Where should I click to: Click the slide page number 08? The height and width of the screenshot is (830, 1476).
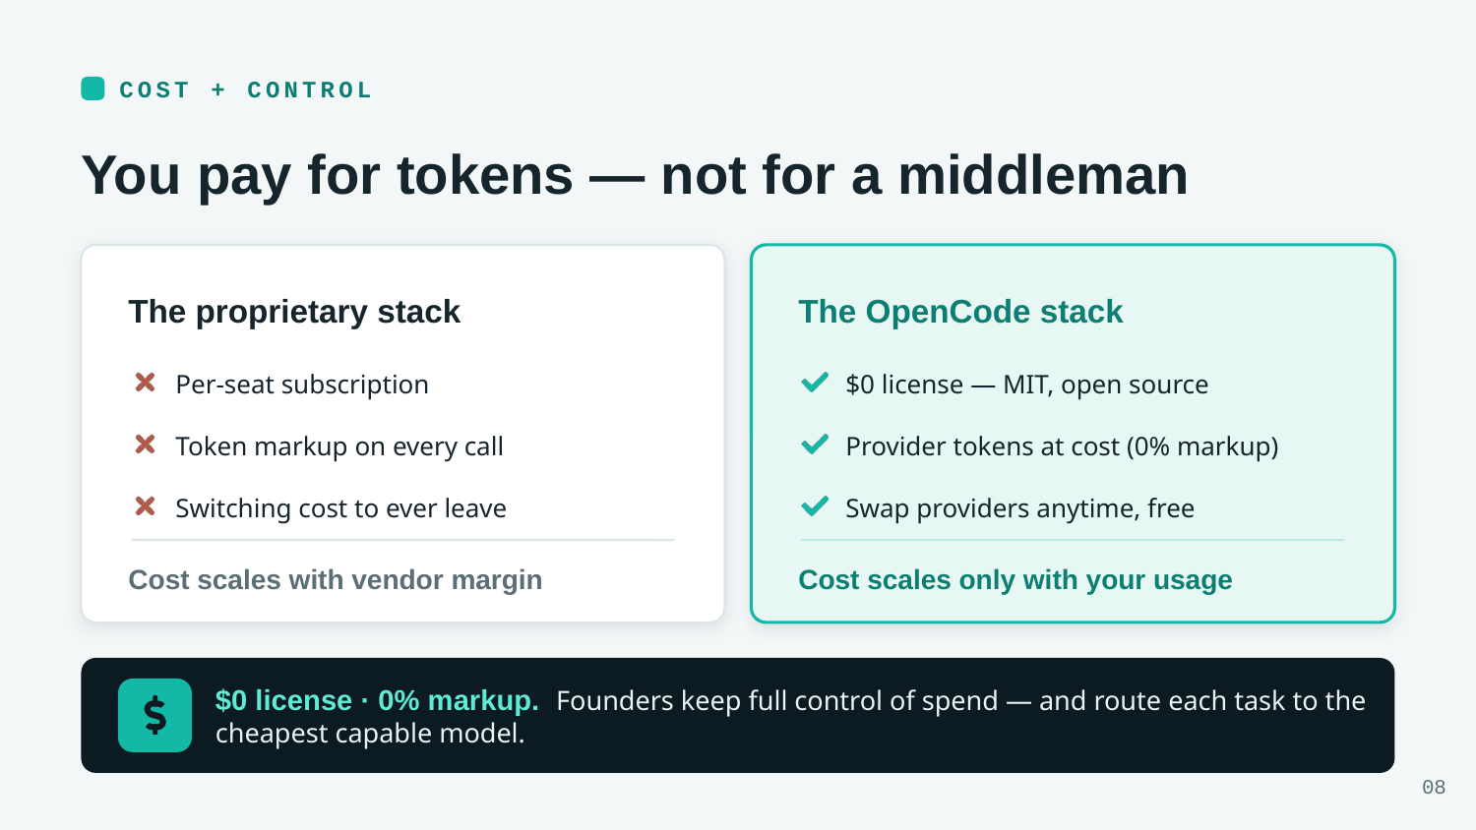pyautogui.click(x=1434, y=787)
